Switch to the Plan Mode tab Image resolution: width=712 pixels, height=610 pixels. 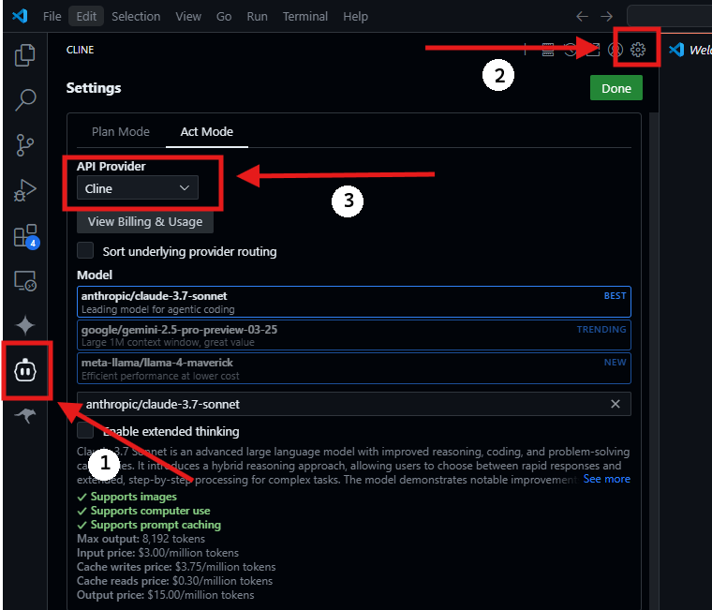(120, 132)
